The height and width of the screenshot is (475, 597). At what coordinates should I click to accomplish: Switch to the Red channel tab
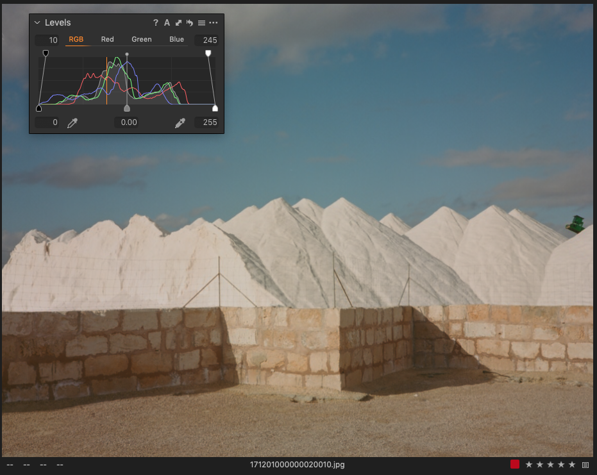pos(107,39)
